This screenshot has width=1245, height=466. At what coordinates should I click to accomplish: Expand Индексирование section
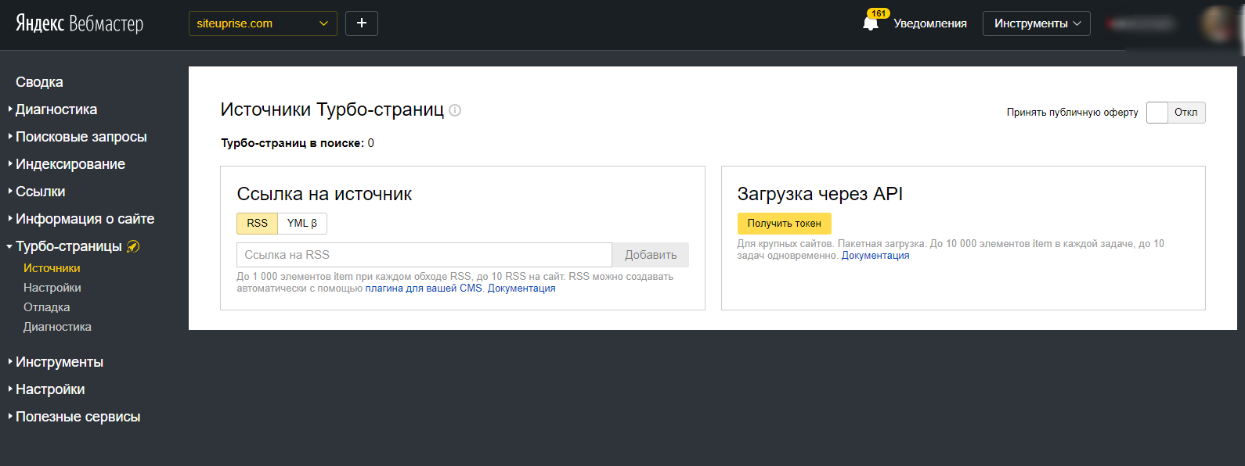(x=70, y=164)
